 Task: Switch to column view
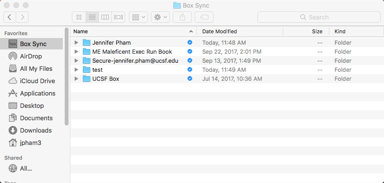[x=105, y=17]
